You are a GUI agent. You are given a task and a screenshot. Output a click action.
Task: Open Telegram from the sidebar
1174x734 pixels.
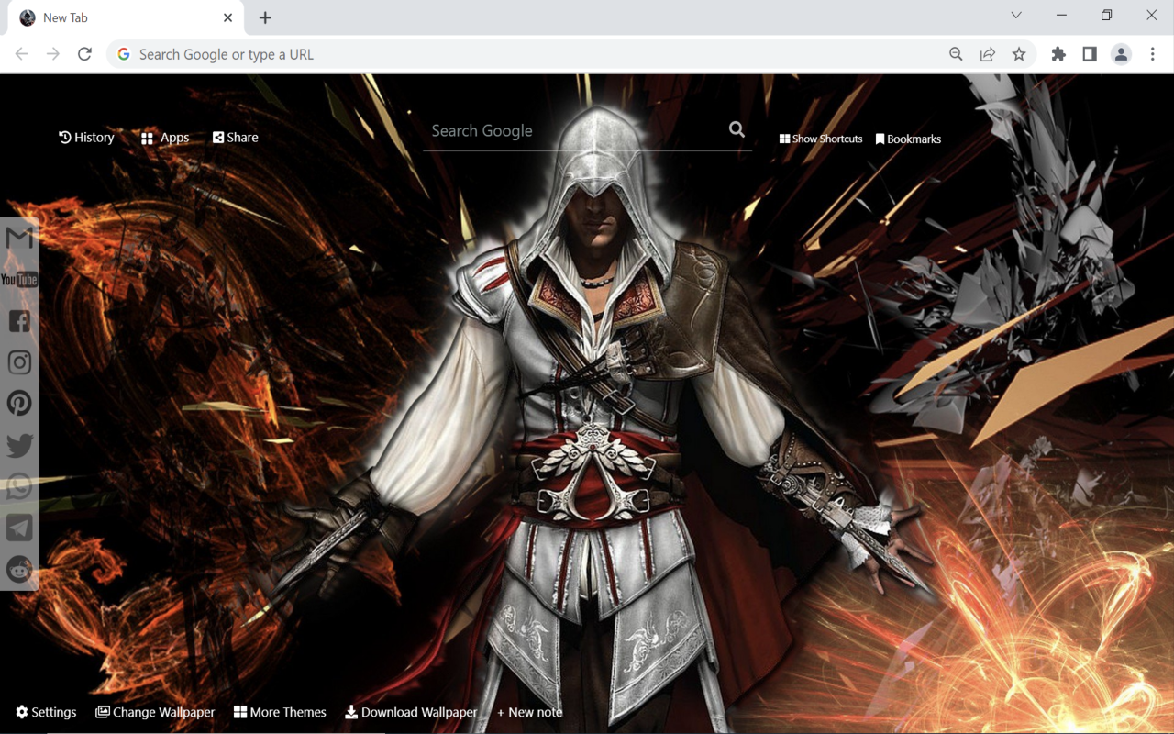pos(19,528)
